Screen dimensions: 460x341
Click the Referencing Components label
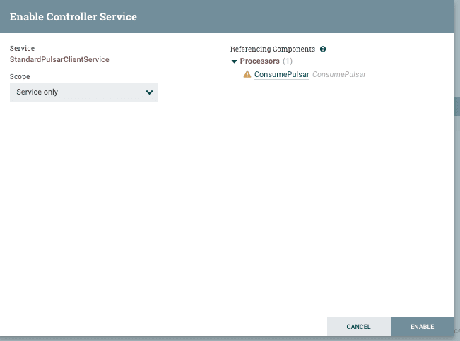tap(273, 49)
